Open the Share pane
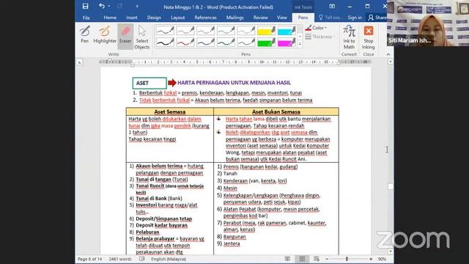Screen dimensions: 469x264 pyautogui.click(x=377, y=18)
